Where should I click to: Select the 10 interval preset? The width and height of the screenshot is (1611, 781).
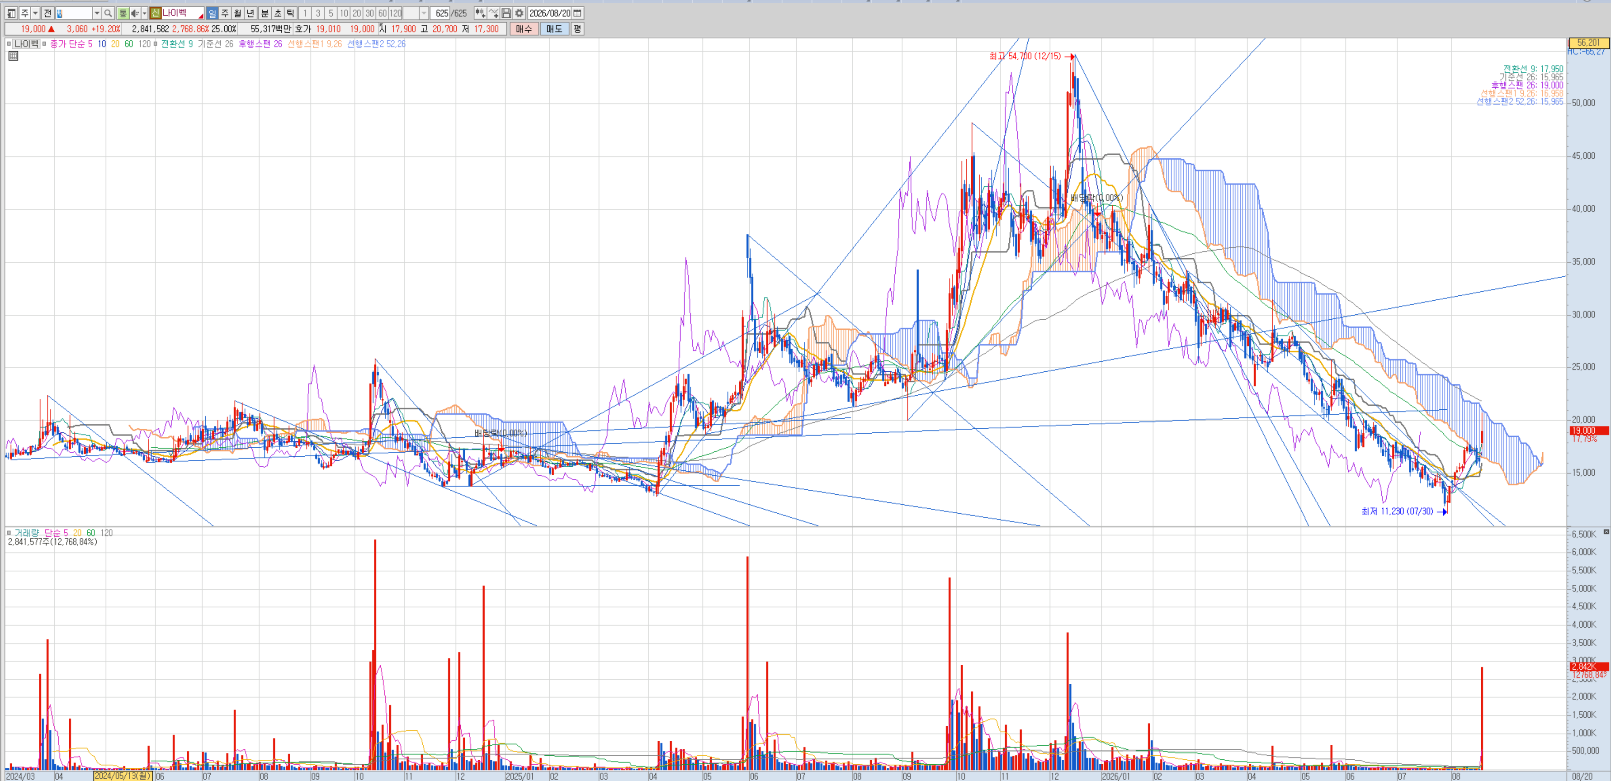coord(344,13)
